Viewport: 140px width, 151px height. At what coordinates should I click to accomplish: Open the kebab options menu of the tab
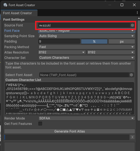pos(137,13)
